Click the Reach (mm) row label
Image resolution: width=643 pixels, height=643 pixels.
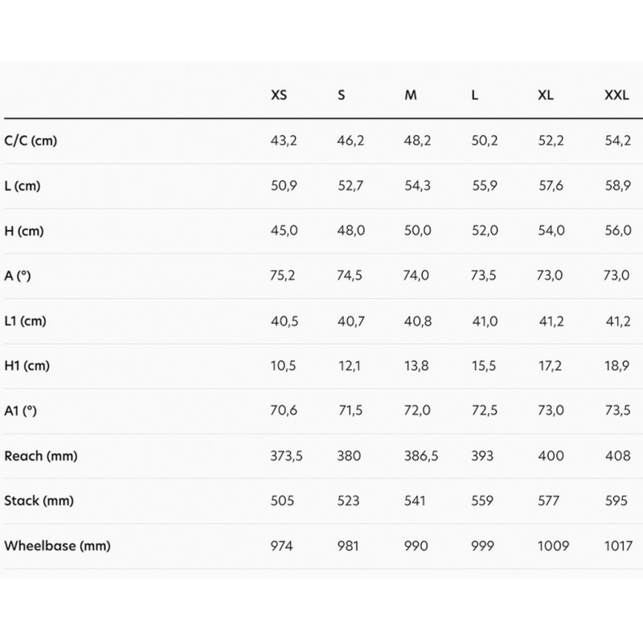[40, 456]
